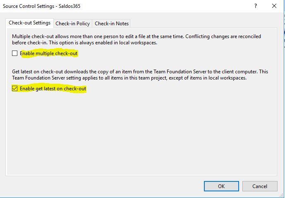285x198 pixels.
Task: Open the Check-in Notes tab
Action: [112, 24]
